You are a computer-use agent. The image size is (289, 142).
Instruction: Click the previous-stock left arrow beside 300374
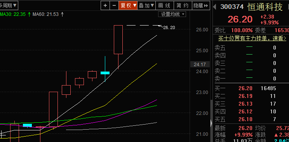click(214, 7)
